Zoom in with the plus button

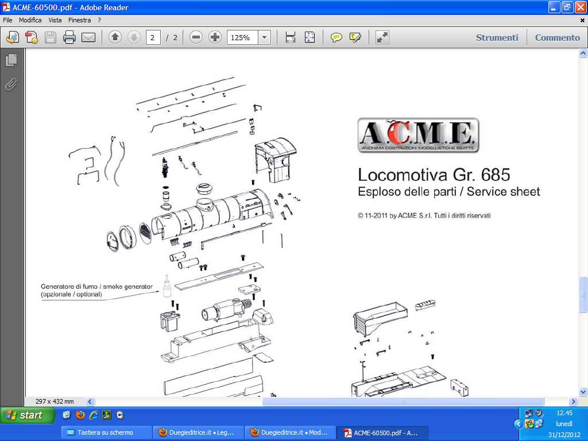point(215,38)
